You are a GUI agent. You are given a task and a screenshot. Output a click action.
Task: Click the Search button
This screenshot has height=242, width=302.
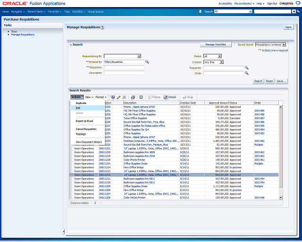[258, 81]
